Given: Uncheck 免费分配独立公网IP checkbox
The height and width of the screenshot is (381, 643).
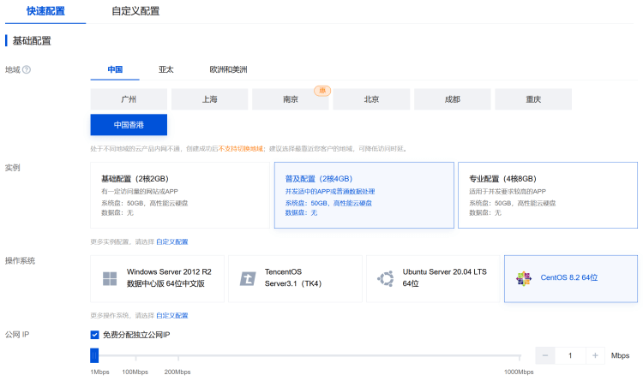Looking at the screenshot, I should [x=94, y=335].
